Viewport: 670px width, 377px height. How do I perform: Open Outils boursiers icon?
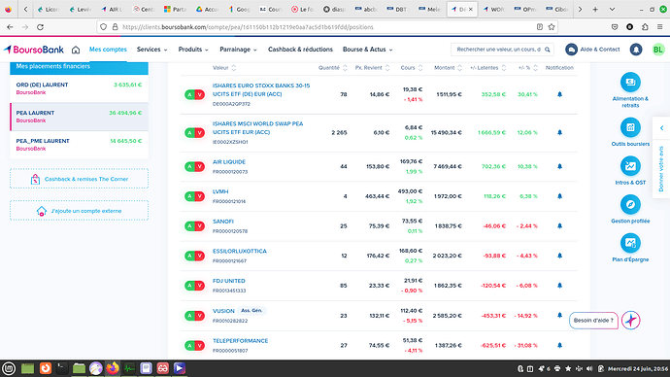(630, 127)
